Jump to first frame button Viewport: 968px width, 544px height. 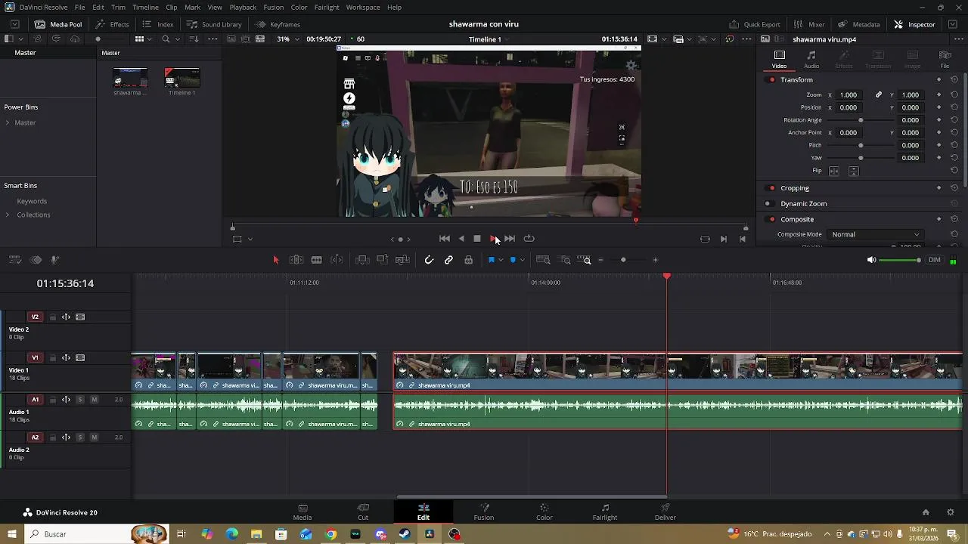(x=445, y=239)
